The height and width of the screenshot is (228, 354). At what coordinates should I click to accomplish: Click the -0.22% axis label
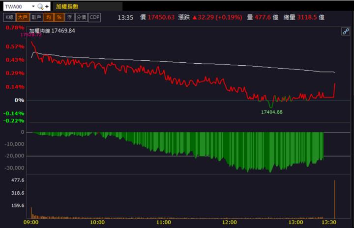coord(14,121)
